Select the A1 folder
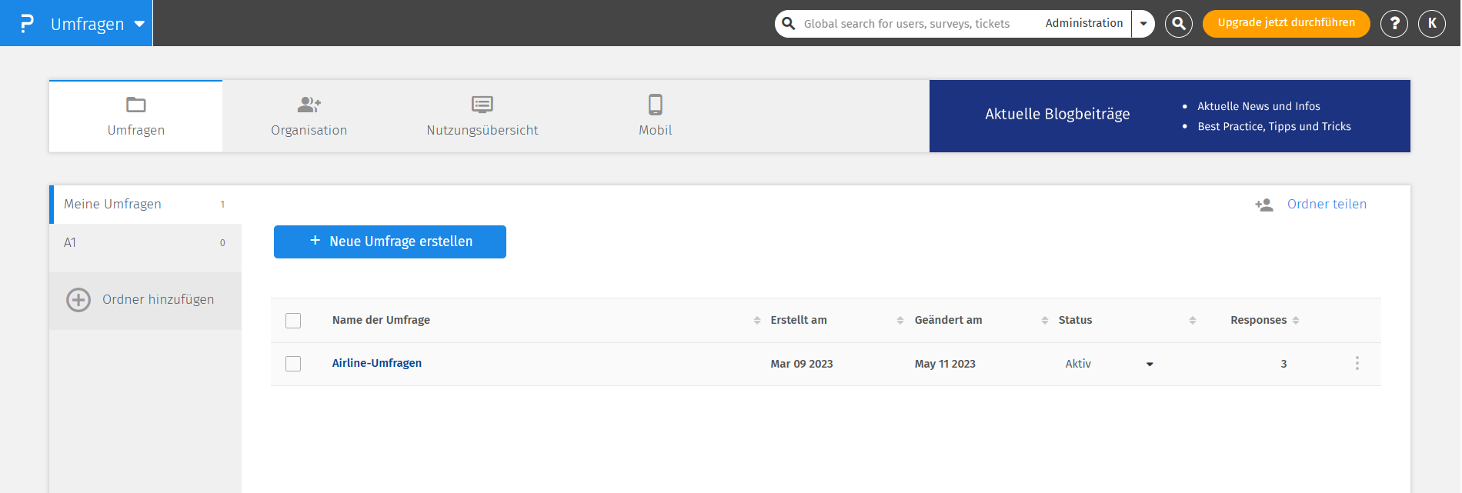Image resolution: width=1462 pixels, height=493 pixels. 145,243
